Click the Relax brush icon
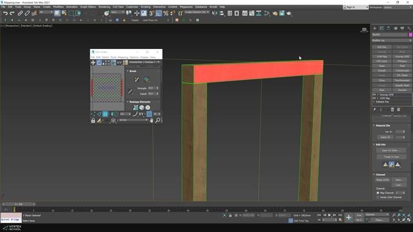This screenshot has width=413, height=232. click(146, 79)
